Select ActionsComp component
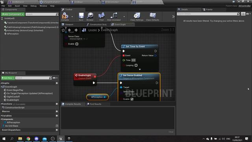Viewport: 252px width, 142px height. tap(24, 30)
